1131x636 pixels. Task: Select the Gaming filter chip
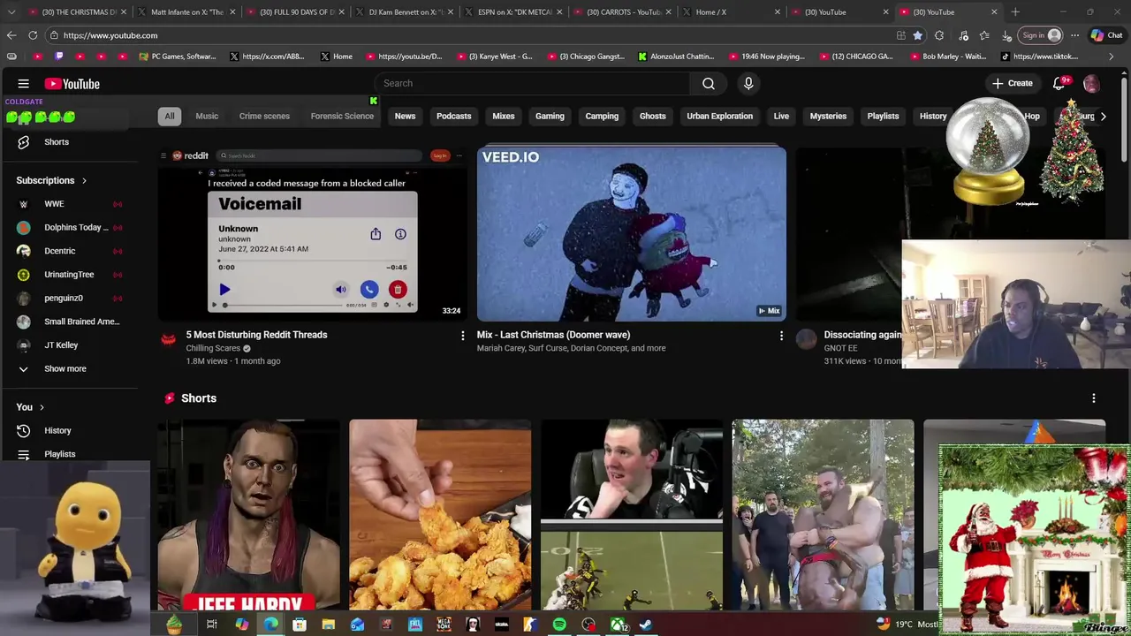tap(550, 116)
